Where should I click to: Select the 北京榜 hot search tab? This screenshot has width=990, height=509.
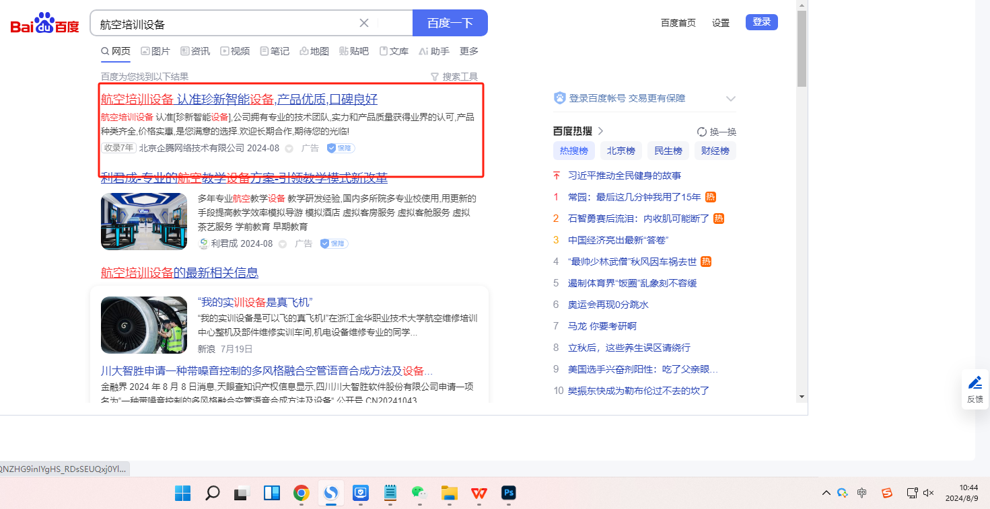click(621, 151)
